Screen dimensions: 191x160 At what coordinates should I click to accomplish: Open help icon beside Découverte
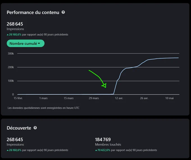click(x=35, y=128)
